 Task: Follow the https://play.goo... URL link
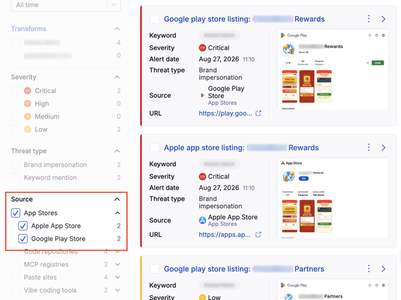[225, 113]
